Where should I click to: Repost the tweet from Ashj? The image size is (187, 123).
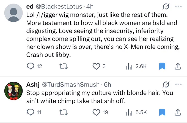64,112
